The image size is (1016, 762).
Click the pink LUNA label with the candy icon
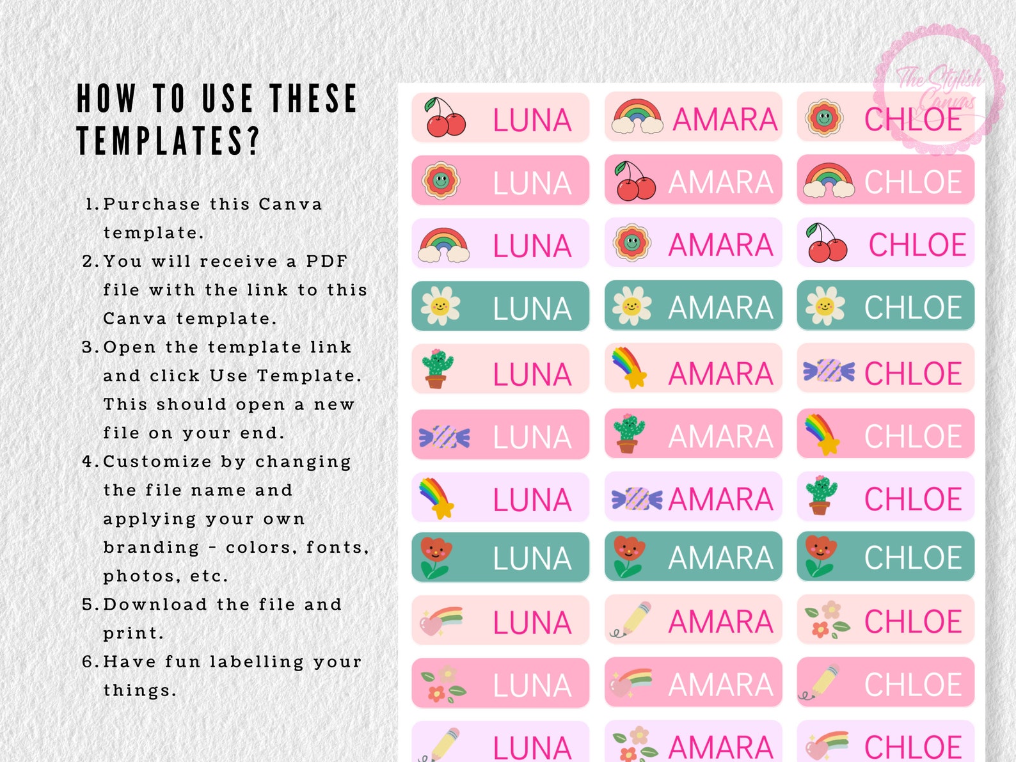point(500,434)
